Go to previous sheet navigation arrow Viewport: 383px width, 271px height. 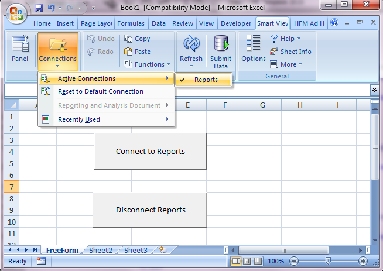click(18, 250)
